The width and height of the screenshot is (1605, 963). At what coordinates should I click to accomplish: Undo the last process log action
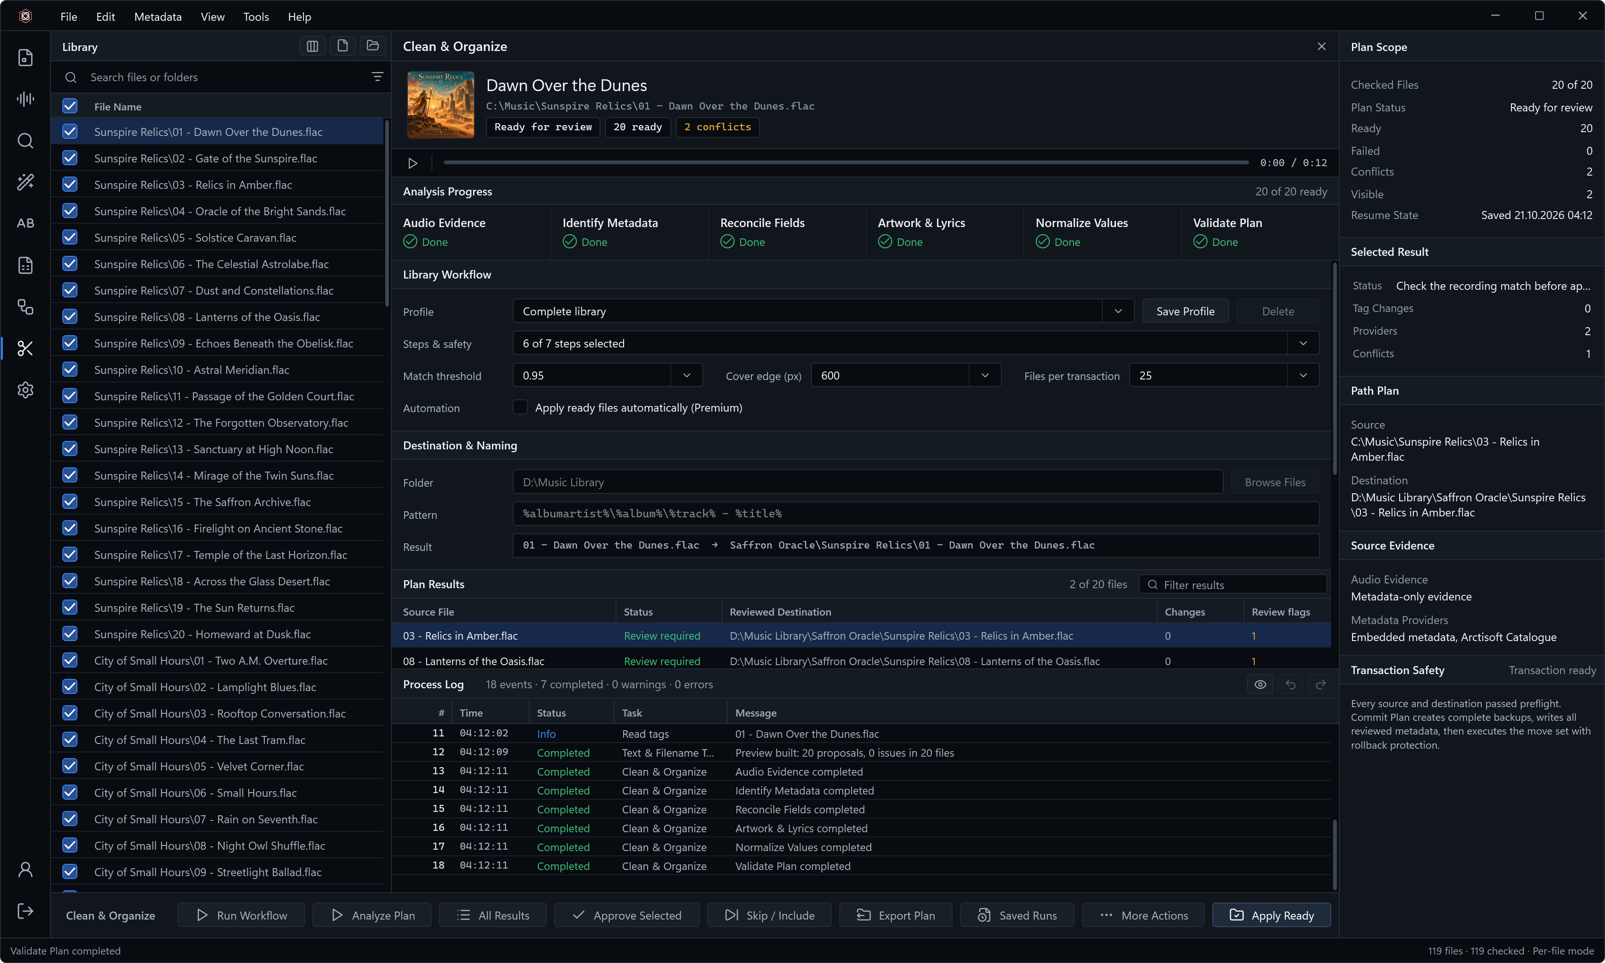tap(1290, 684)
